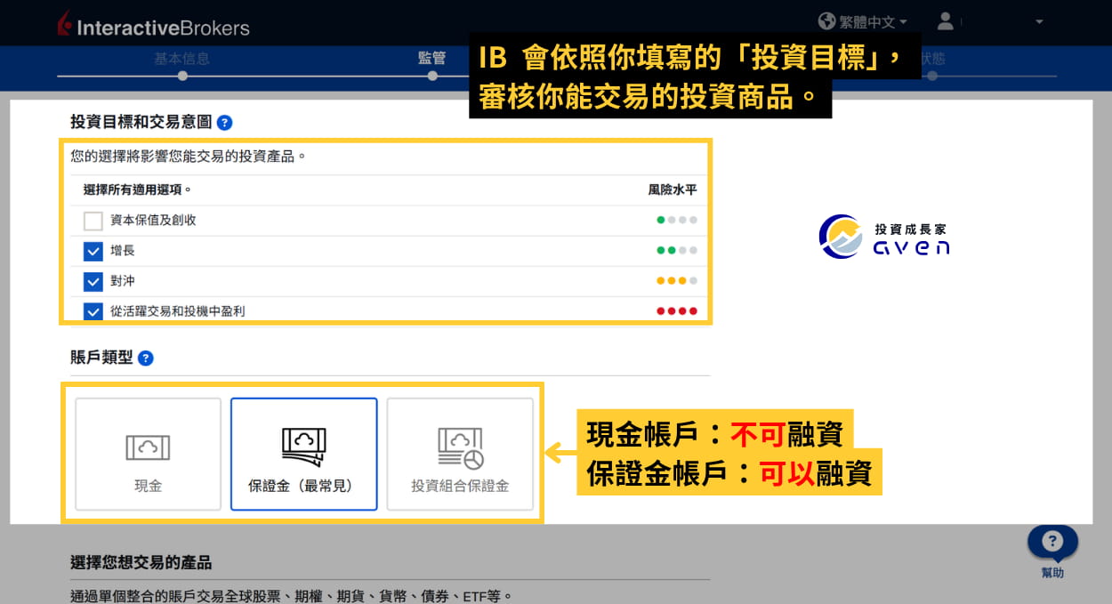This screenshot has width=1112, height=604.
Task: Click the 資本保值及創收 option label
Action: 153,221
